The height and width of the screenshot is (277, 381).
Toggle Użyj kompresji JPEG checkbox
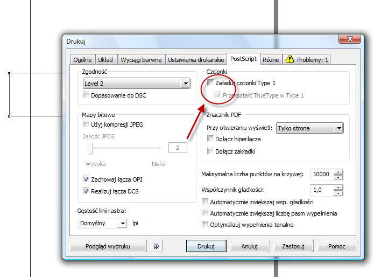(86, 124)
